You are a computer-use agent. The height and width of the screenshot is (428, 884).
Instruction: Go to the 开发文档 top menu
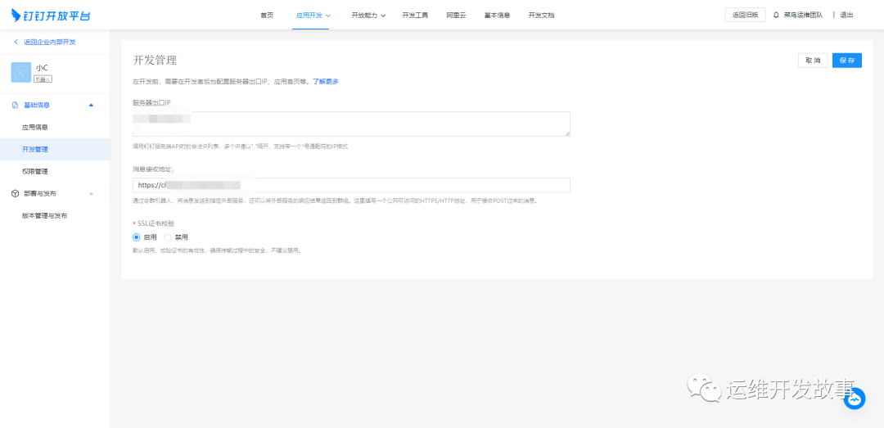tap(541, 15)
